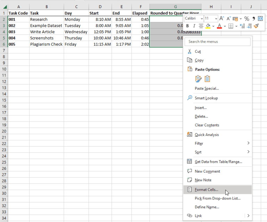Choose Define Name...
Viewport: 267px width, 222px height.
217,207
